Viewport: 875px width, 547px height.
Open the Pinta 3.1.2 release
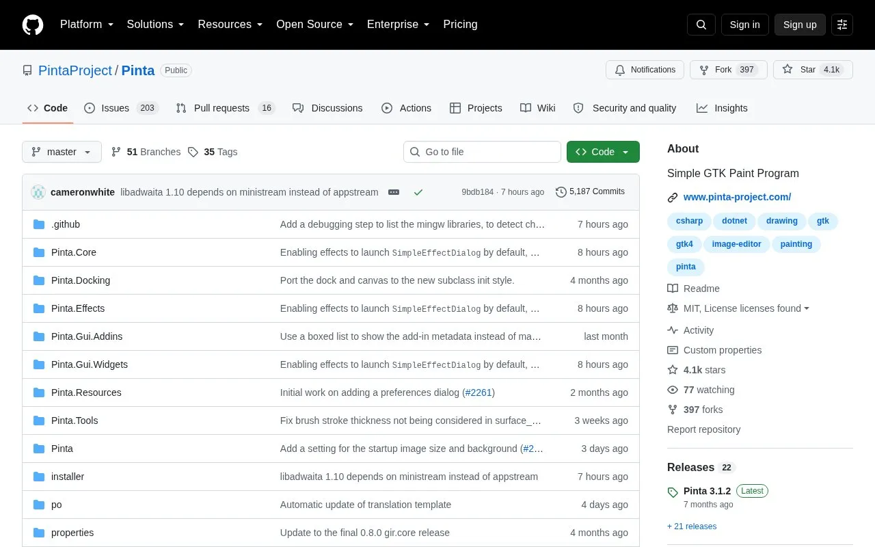(x=707, y=491)
